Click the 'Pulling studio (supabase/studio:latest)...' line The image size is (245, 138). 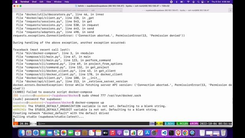click(x=48, y=117)
